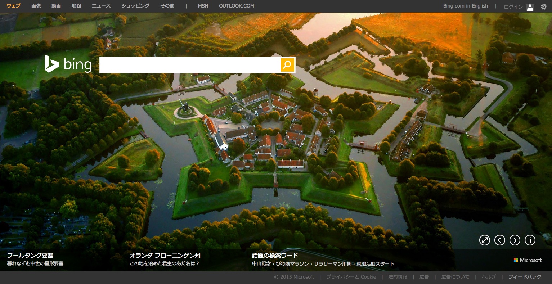Click フィードバック in the footer
552x284 pixels.
click(525, 277)
